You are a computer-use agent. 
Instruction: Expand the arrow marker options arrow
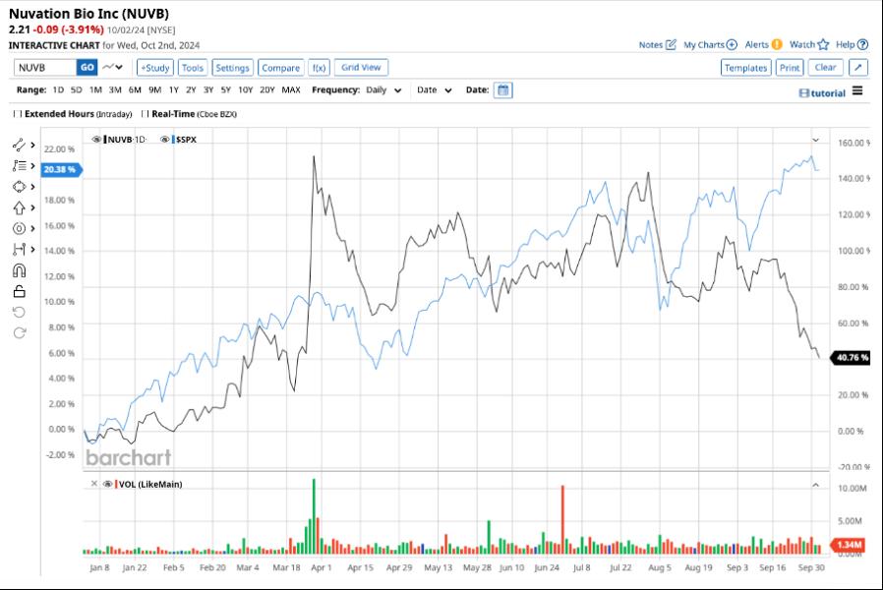pos(32,207)
